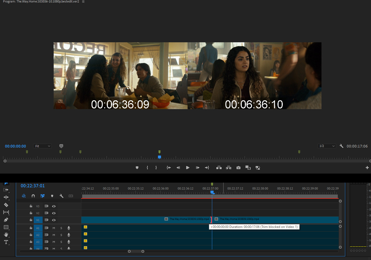Go to In point in Program monitor

(168, 168)
